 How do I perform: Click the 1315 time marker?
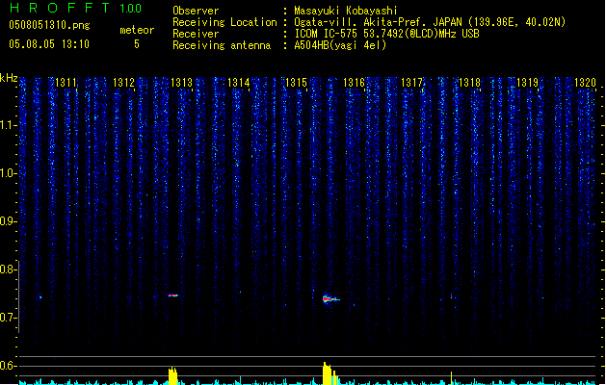click(296, 83)
